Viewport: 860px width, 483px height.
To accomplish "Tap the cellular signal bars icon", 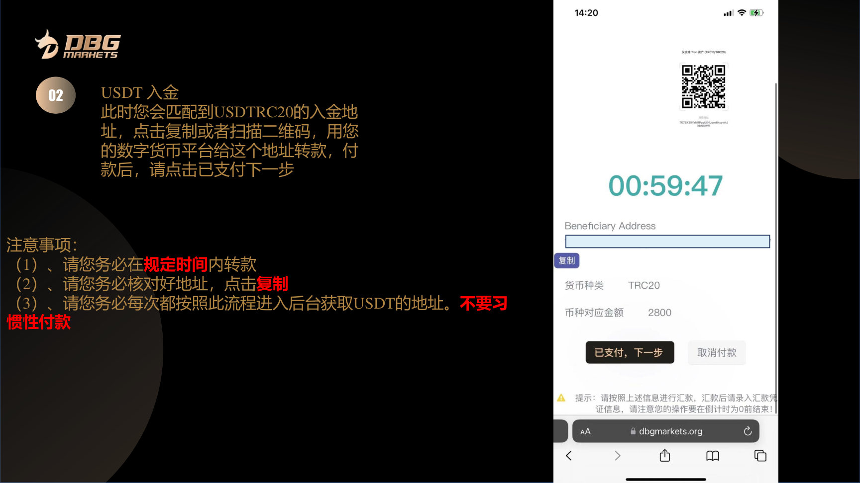I will pyautogui.click(x=729, y=13).
